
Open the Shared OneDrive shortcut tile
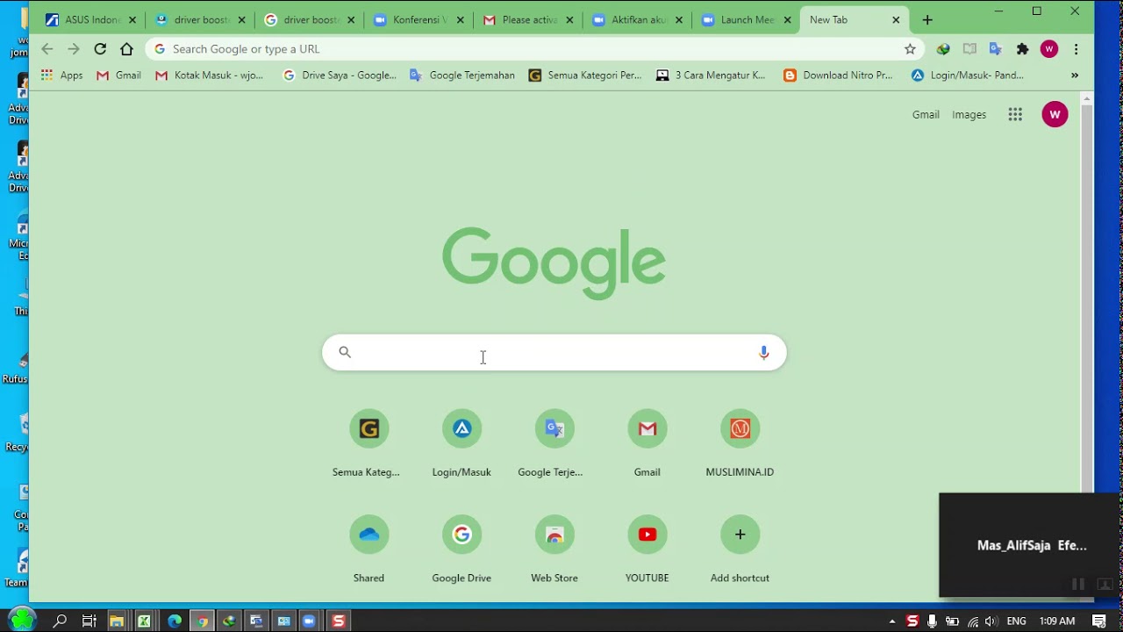pos(368,549)
